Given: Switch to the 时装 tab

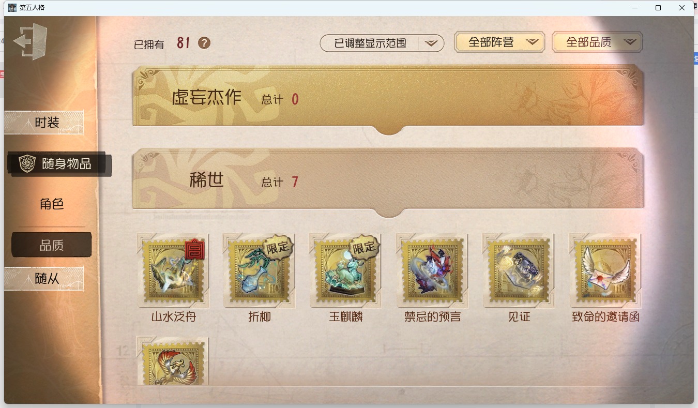Looking at the screenshot, I should [x=44, y=123].
